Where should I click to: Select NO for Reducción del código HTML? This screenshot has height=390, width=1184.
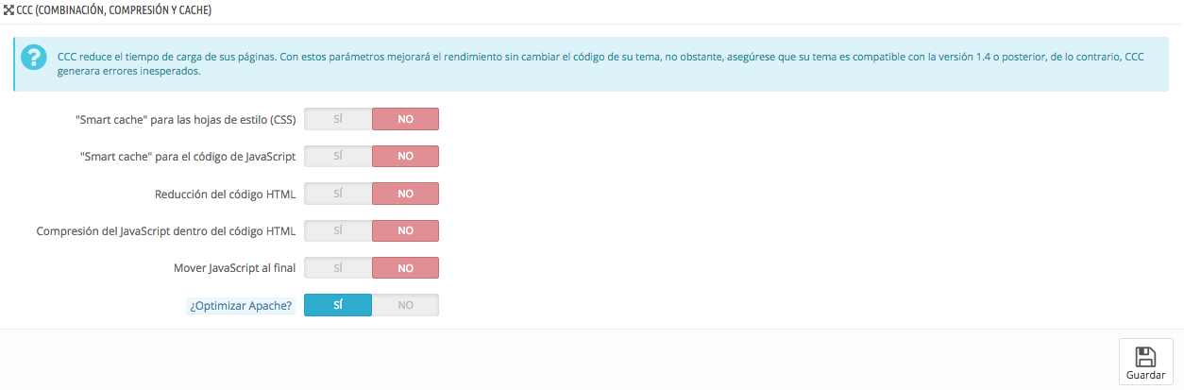(405, 194)
